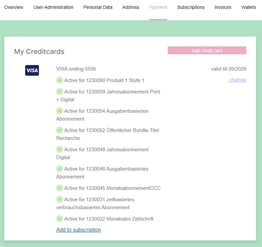The image size is (262, 247).
Task: Select the Subscriptions tab
Action: [191, 7]
